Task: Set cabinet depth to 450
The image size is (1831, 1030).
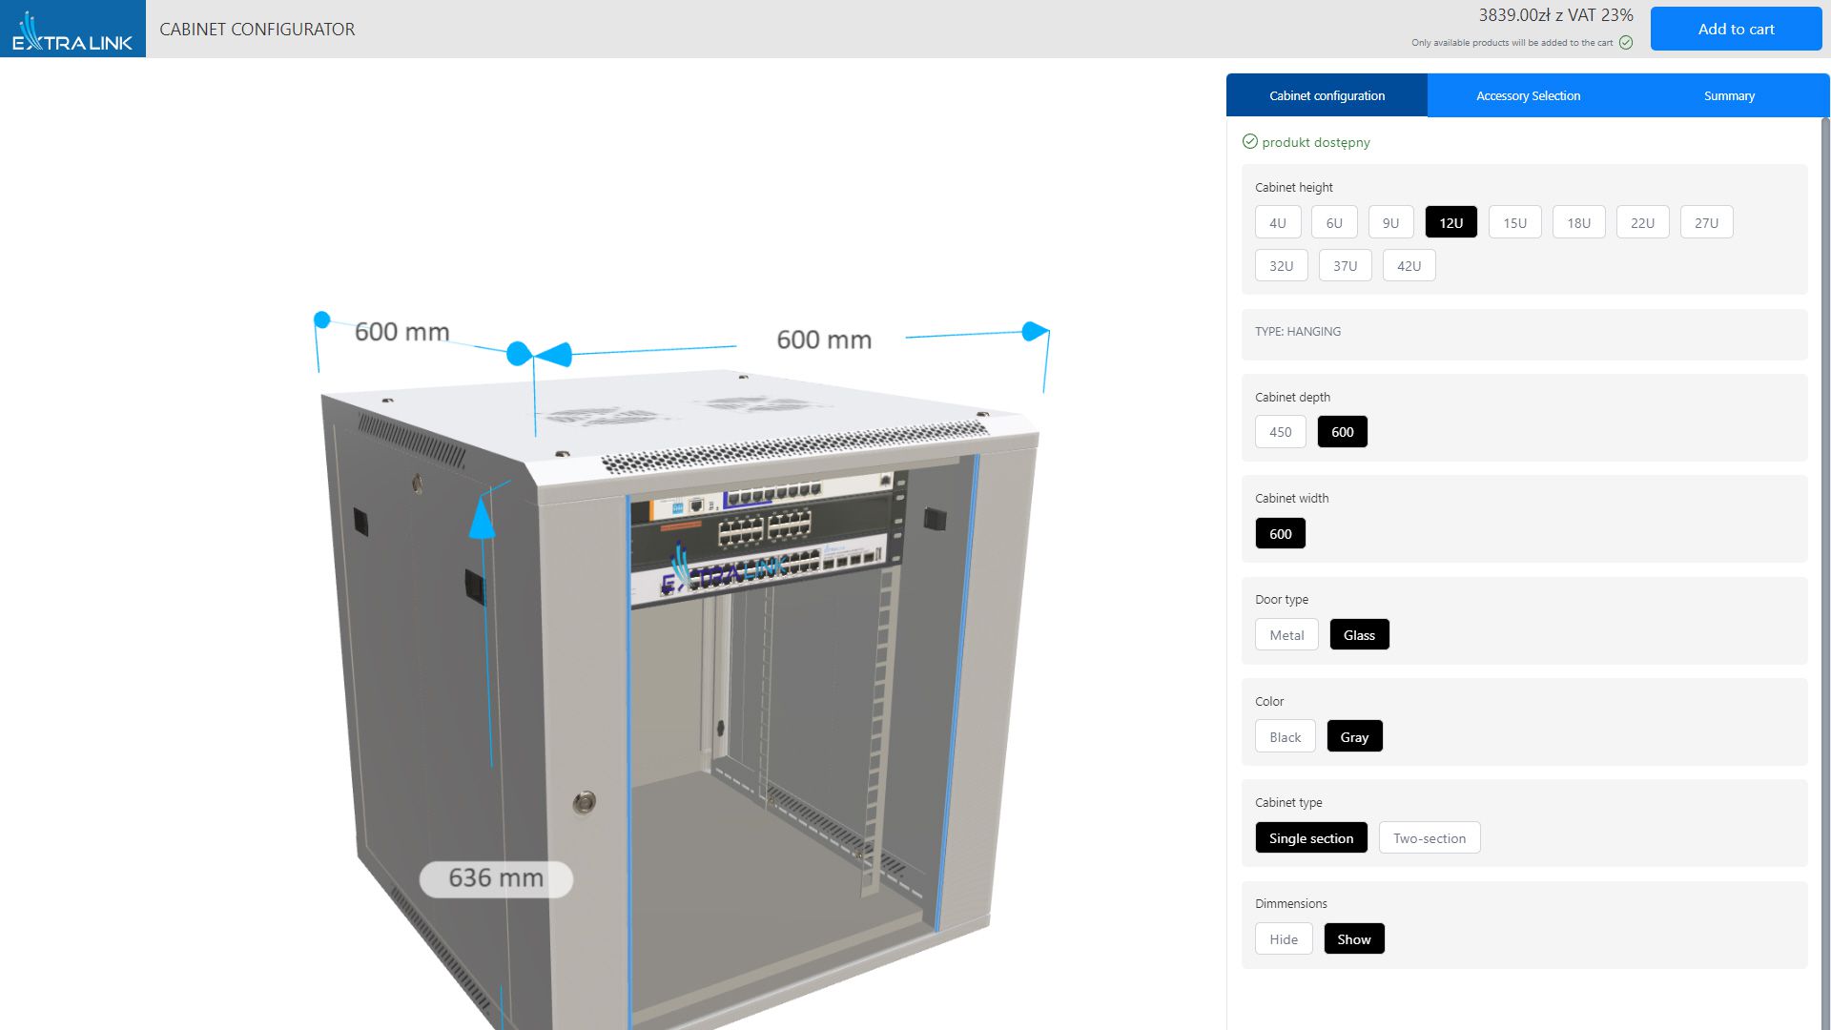Action: pos(1280,432)
